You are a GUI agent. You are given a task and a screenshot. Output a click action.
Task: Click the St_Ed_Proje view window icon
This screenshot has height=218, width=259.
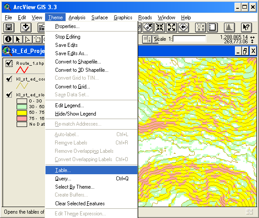point(7,51)
